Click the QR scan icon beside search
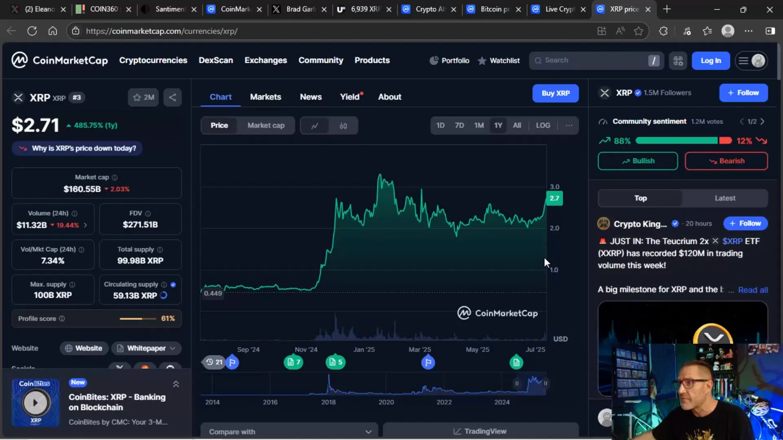This screenshot has width=783, height=440. [678, 61]
